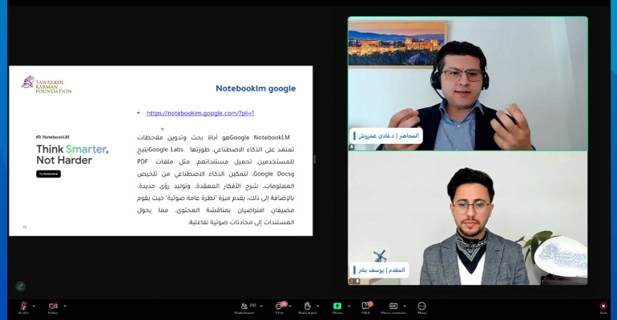Viewport: 617px width, 320px height.
Task: Start the camera with the Video icon
Action: [x=53, y=306]
